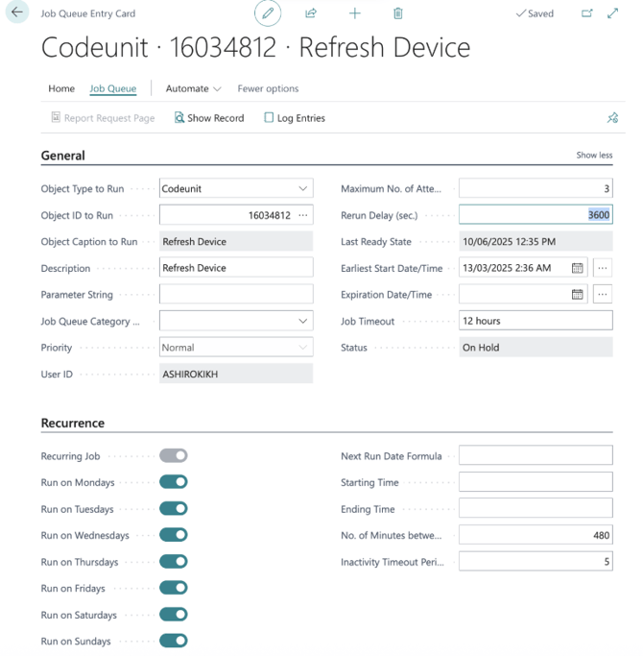Image resolution: width=643 pixels, height=656 pixels.
Task: Open calendar for Earliest Start Date/Time
Action: 577,268
